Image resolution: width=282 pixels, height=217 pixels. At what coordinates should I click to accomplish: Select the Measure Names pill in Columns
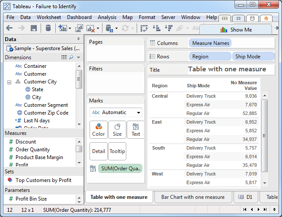pyautogui.click(x=210, y=43)
